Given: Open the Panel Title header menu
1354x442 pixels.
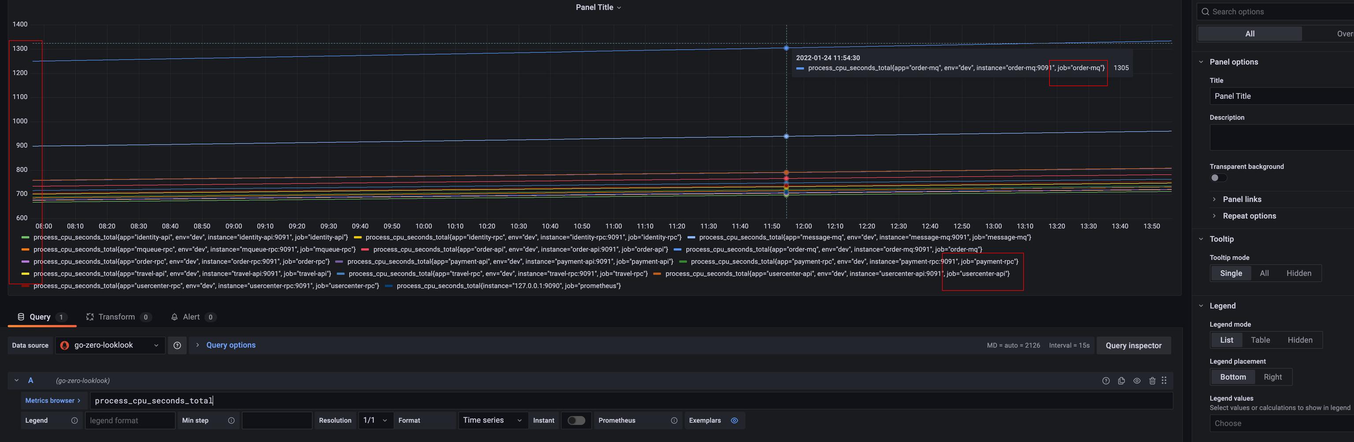Looking at the screenshot, I should pos(598,7).
